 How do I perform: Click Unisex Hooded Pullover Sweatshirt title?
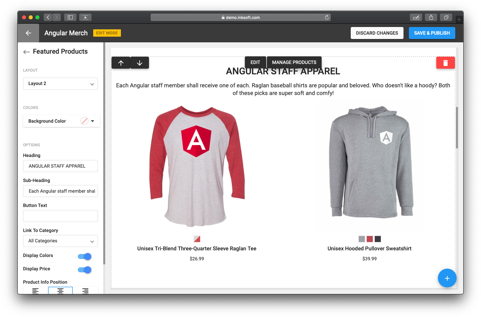[369, 249]
